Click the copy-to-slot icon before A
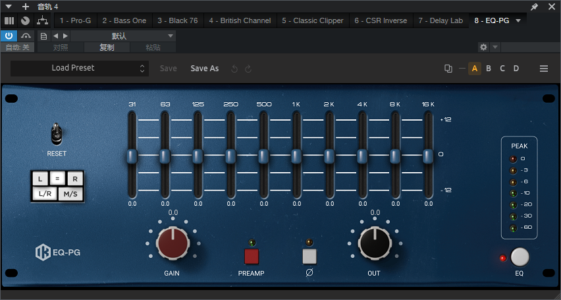The height and width of the screenshot is (300, 561). click(x=448, y=69)
